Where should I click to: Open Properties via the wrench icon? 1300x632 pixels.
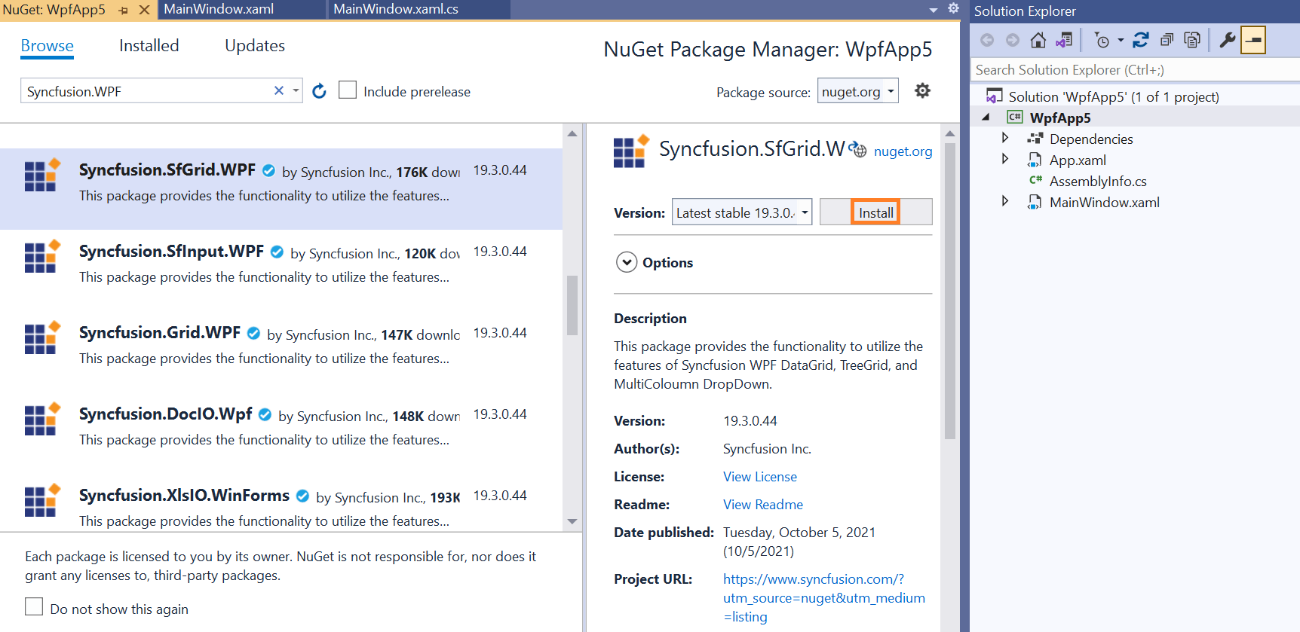1227,41
